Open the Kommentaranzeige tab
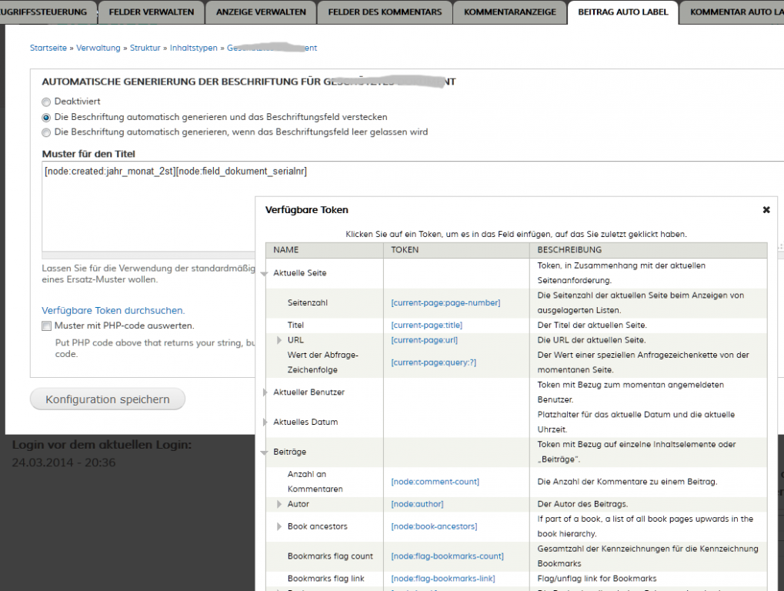Image resolution: width=784 pixels, height=591 pixels. click(x=509, y=12)
